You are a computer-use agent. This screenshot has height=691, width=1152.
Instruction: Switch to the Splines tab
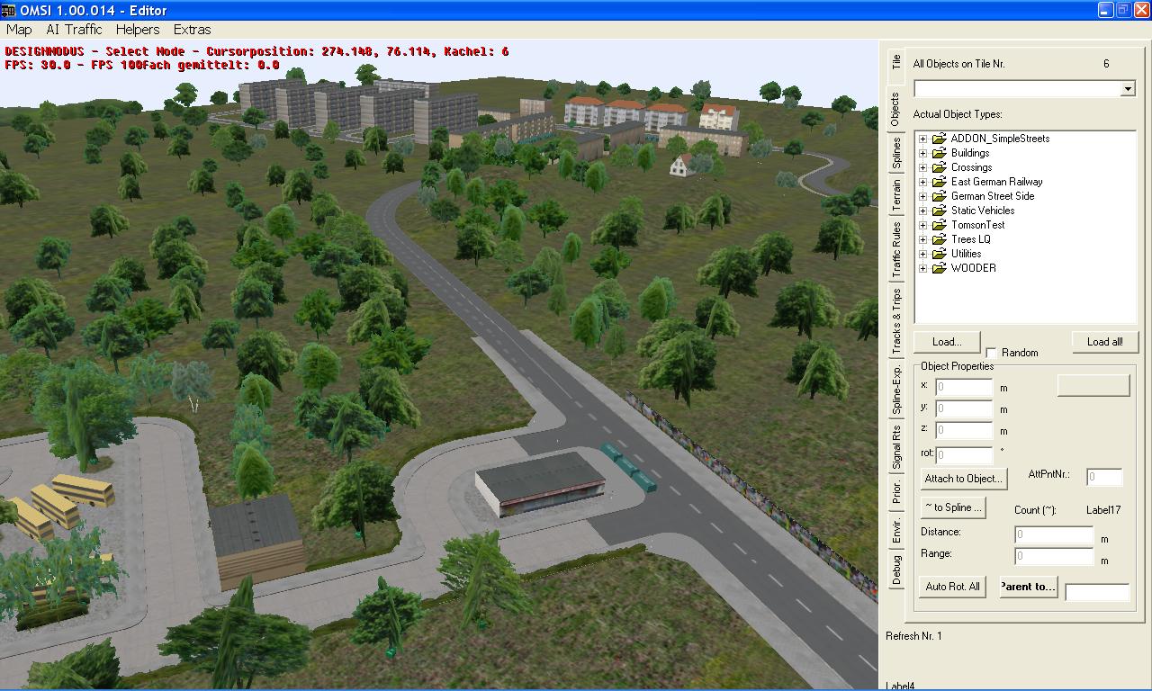click(x=895, y=153)
